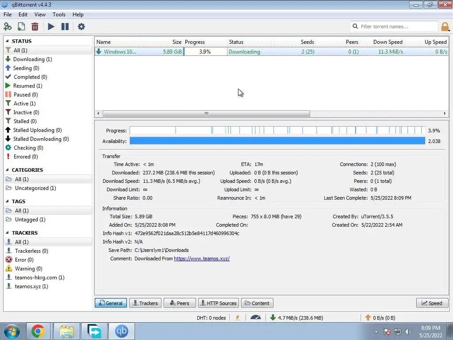Switch to the HTTP Sources tab
Viewport: 453px width, 340px height.
coord(219,303)
